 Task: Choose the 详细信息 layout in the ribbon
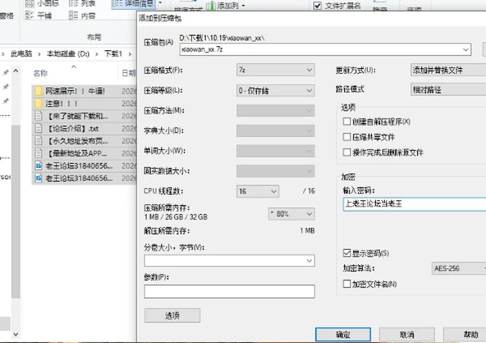click(133, 4)
